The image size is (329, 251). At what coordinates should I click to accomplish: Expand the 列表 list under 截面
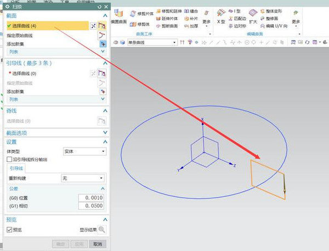tap(103, 51)
